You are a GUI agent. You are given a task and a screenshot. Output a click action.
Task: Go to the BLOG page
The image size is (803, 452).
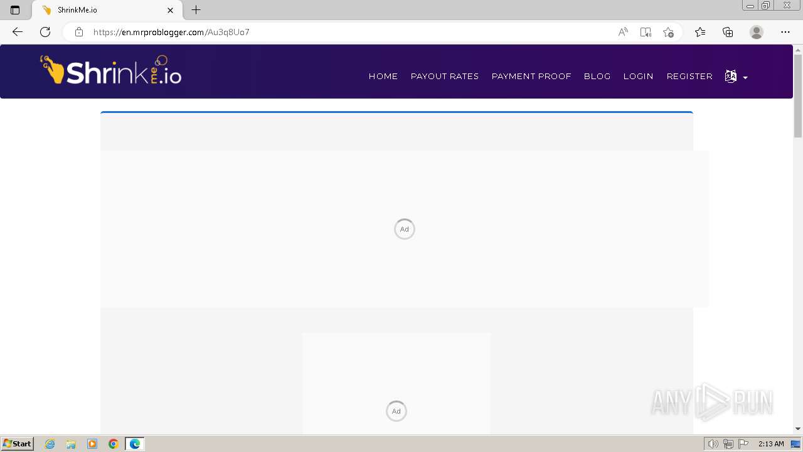[597, 77]
